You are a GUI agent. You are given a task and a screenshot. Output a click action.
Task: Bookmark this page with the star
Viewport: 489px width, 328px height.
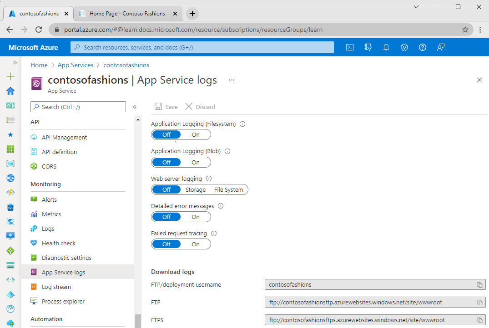click(x=465, y=30)
